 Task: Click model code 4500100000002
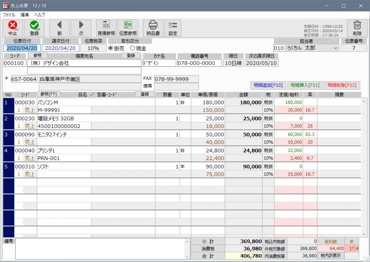(59, 126)
